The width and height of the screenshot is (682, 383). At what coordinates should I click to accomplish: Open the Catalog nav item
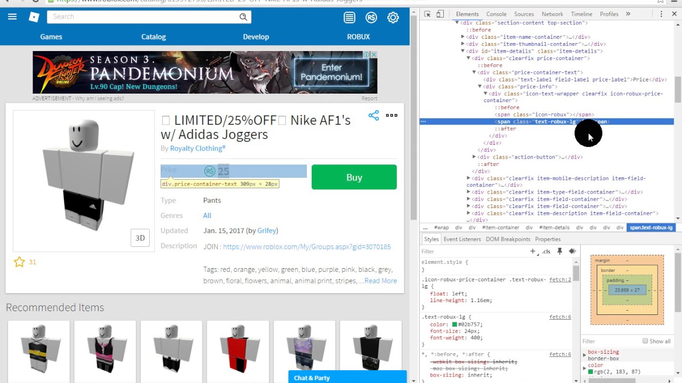[x=153, y=37]
